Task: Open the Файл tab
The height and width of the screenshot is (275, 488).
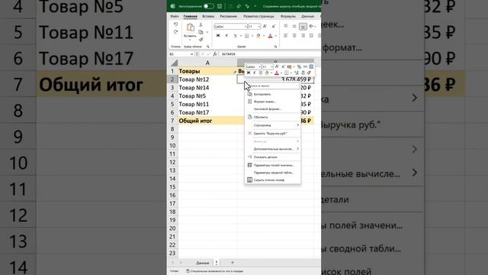Action: 175,16
